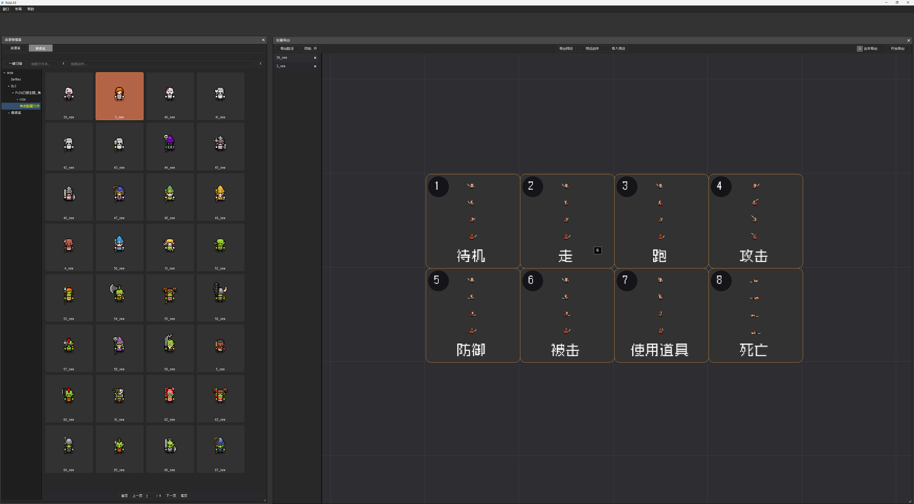Pick the 44_new purple witch sprite
Viewport: 914px width, 504px height.
(x=170, y=146)
